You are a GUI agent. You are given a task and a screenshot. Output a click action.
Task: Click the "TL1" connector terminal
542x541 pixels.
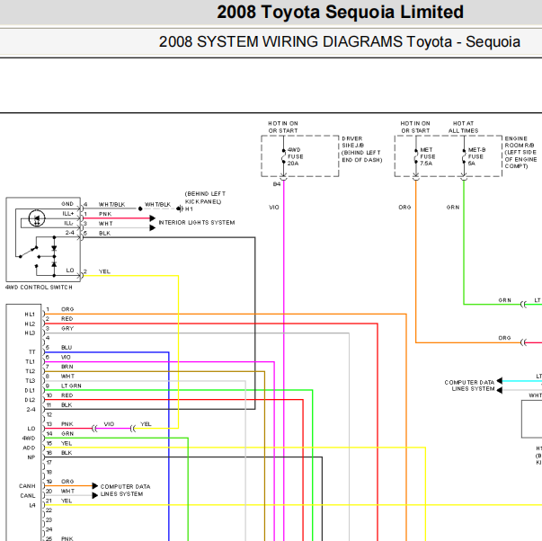(31, 362)
